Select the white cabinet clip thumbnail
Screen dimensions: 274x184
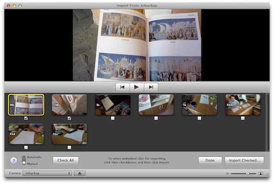click(x=156, y=105)
